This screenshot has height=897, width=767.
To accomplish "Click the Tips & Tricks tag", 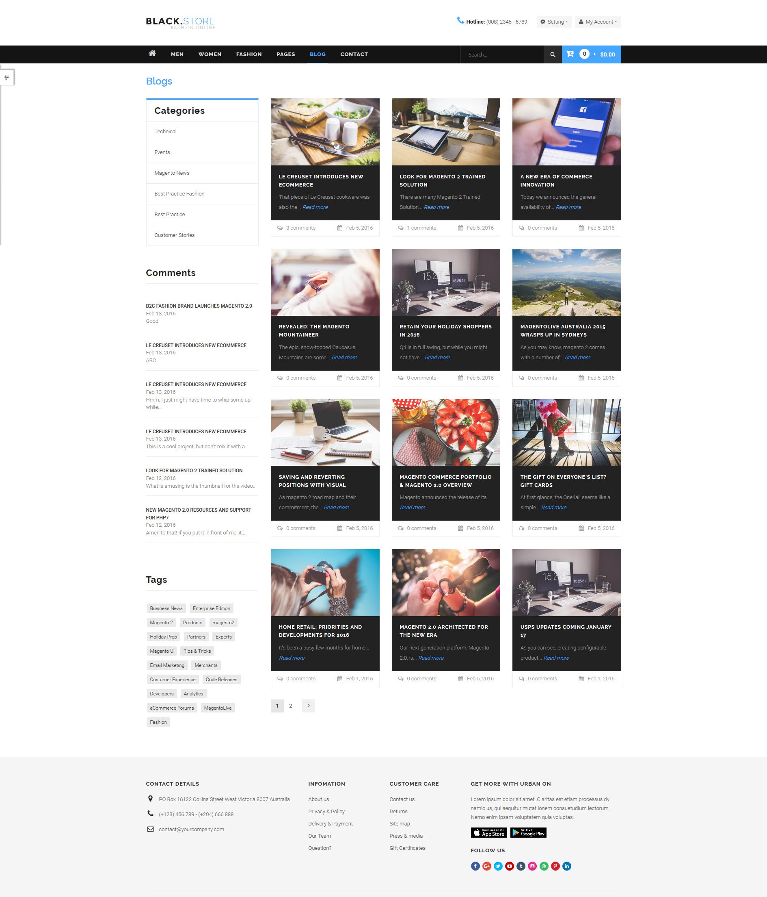I will [x=197, y=651].
